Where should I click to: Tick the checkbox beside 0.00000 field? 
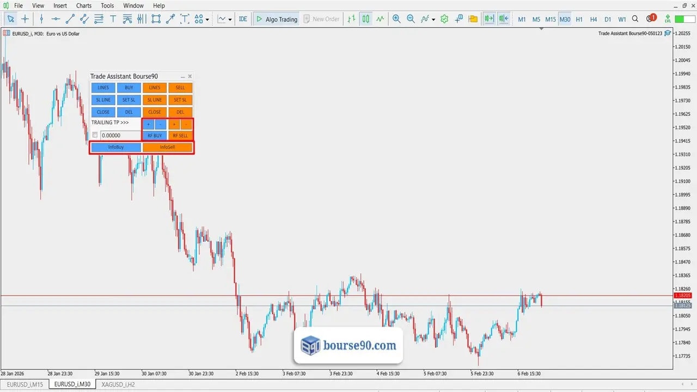point(95,135)
